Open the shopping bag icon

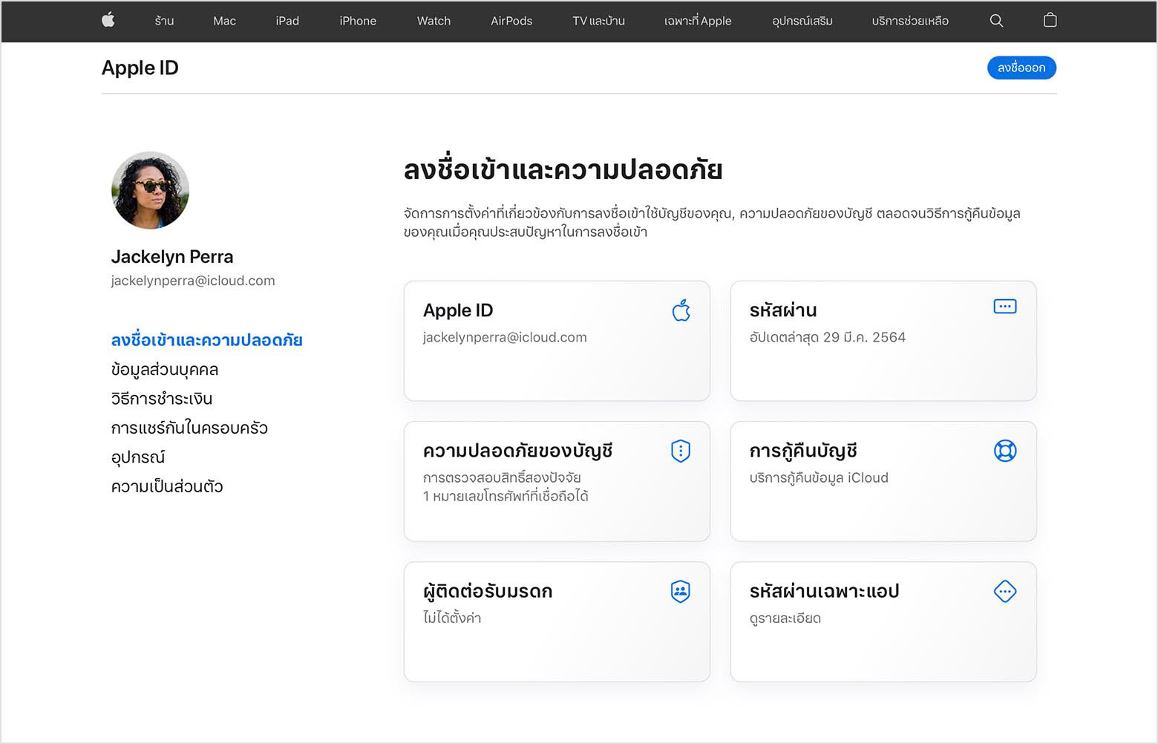[x=1050, y=21]
